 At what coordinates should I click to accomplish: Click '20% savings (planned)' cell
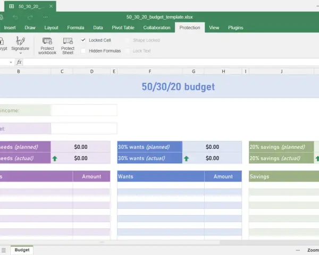coord(281,147)
